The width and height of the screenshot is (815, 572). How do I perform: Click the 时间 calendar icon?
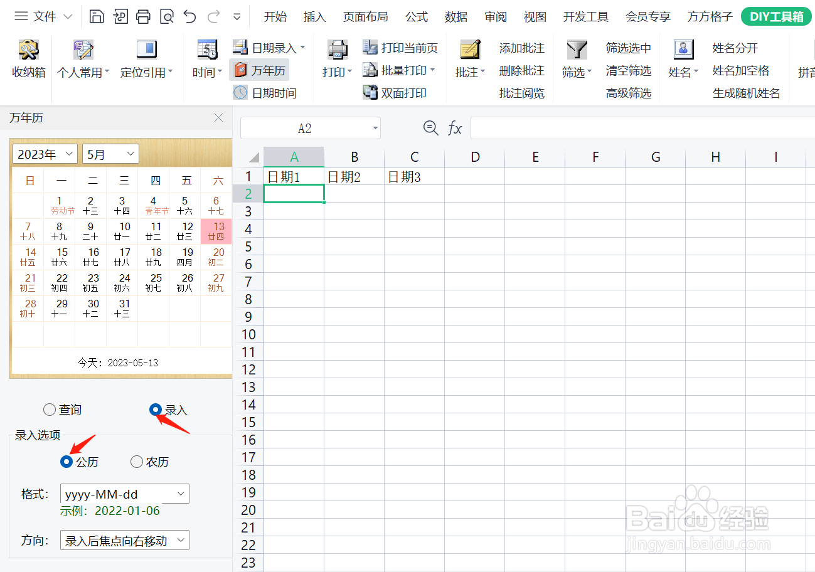point(207,50)
